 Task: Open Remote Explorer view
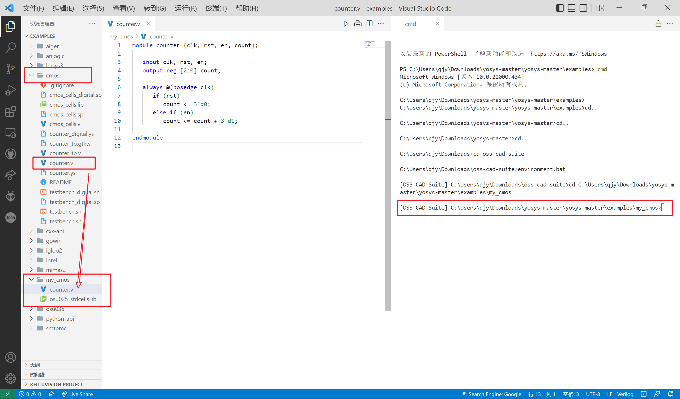click(11, 133)
